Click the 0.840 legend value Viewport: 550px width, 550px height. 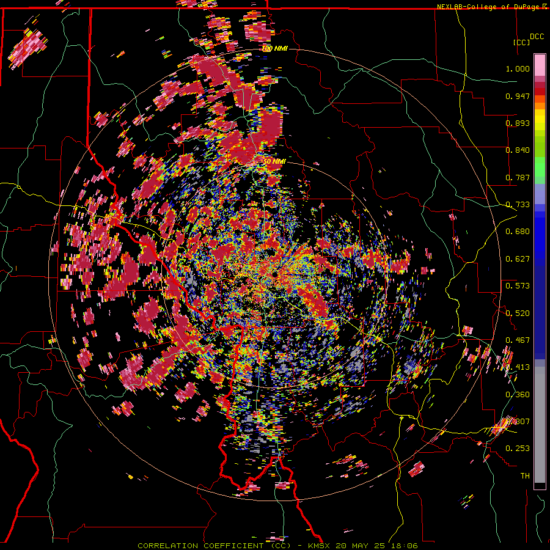[518, 150]
